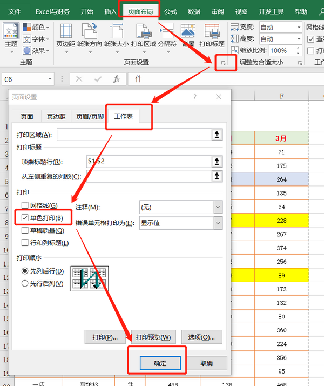Screen dimensions: 324x386
Task: Click the 打印区域 input field
Action: click(134, 135)
